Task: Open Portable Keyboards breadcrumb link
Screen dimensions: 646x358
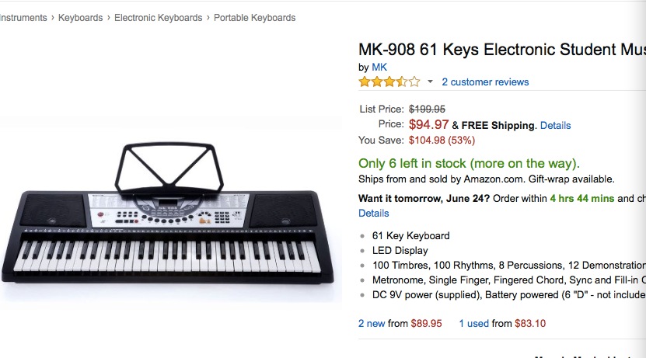Action: (255, 18)
